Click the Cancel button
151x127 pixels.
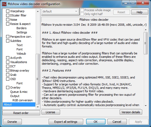coord(117,122)
